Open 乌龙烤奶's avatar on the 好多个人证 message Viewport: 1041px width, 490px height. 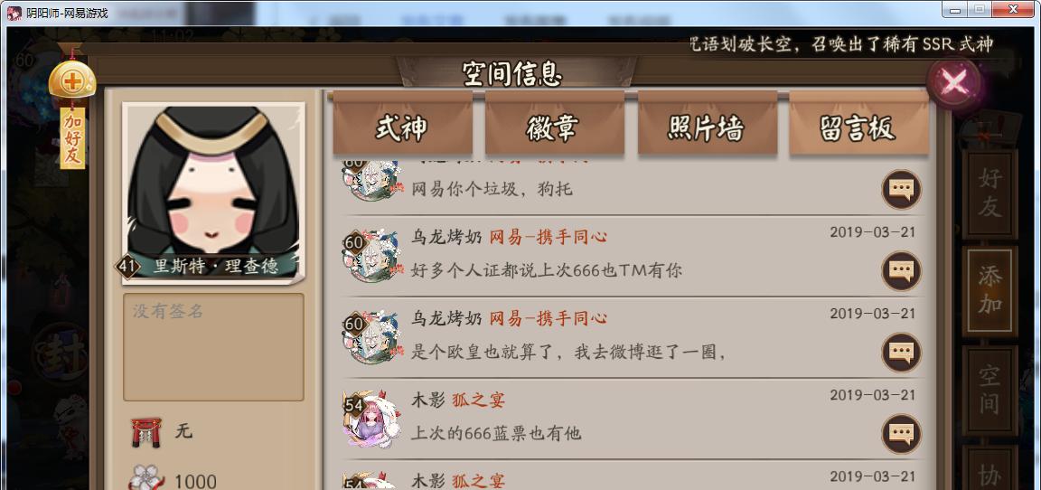pos(372,256)
